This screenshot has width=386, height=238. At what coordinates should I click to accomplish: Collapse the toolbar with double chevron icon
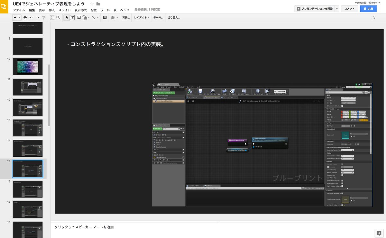(x=373, y=17)
